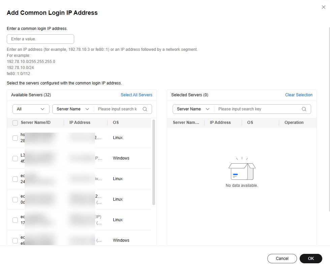Click the Clear Selection link
Image resolution: width=330 pixels, height=268 pixels.
299,95
